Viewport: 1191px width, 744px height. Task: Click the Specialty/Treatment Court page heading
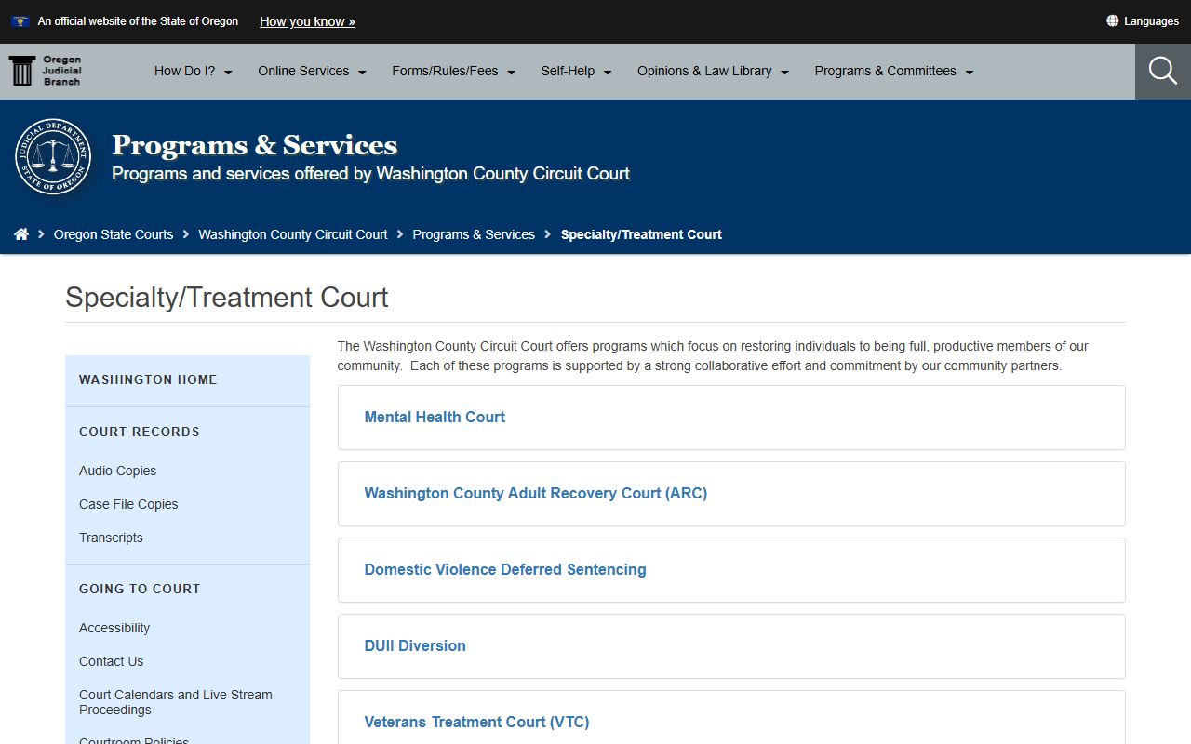coord(227,298)
